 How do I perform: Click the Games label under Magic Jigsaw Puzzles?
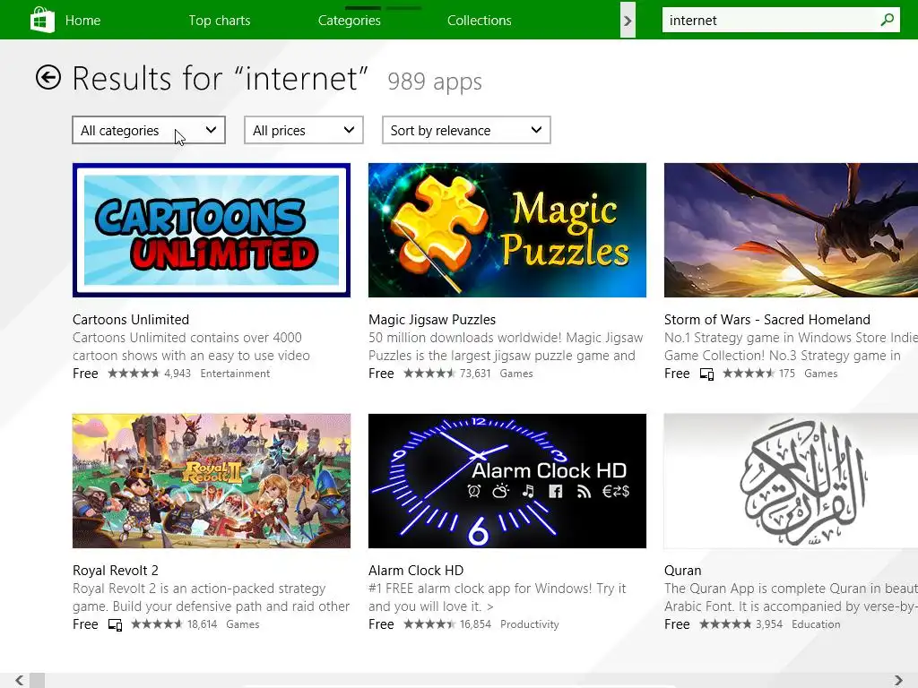(x=516, y=374)
